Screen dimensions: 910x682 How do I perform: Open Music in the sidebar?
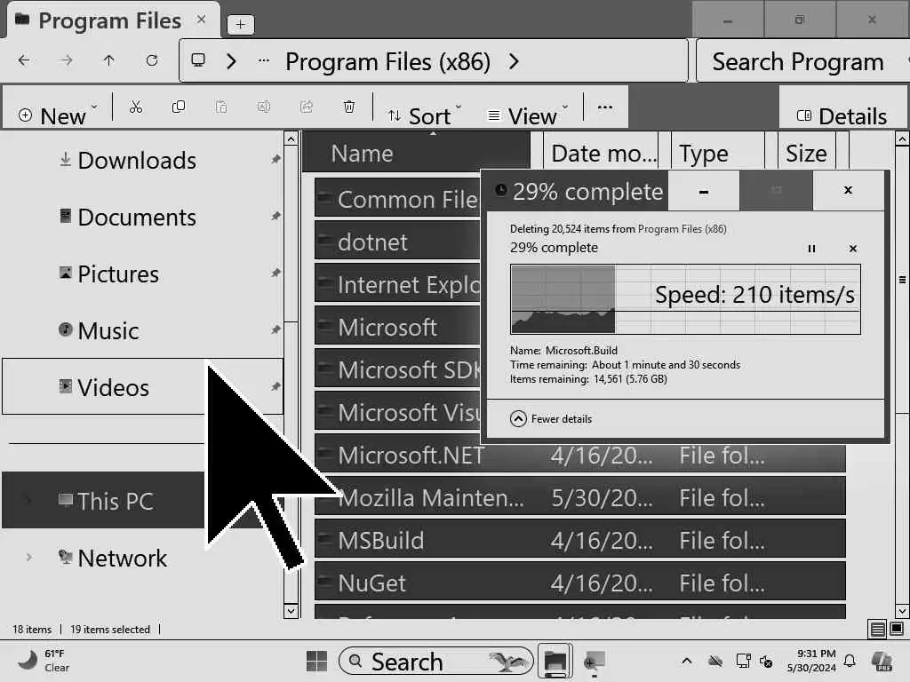[x=143, y=331]
